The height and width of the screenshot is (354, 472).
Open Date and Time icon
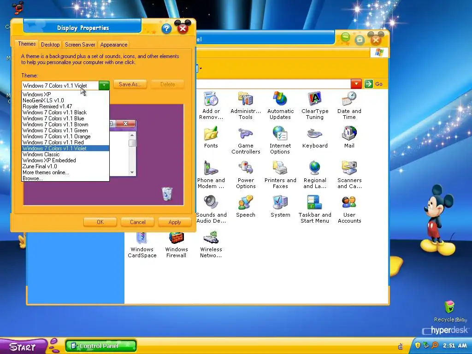click(x=349, y=100)
